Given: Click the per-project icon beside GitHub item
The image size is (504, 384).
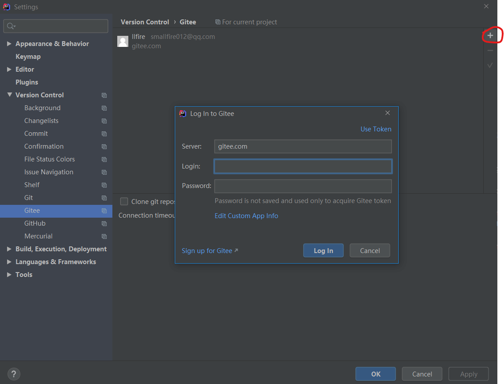Looking at the screenshot, I should tap(104, 224).
